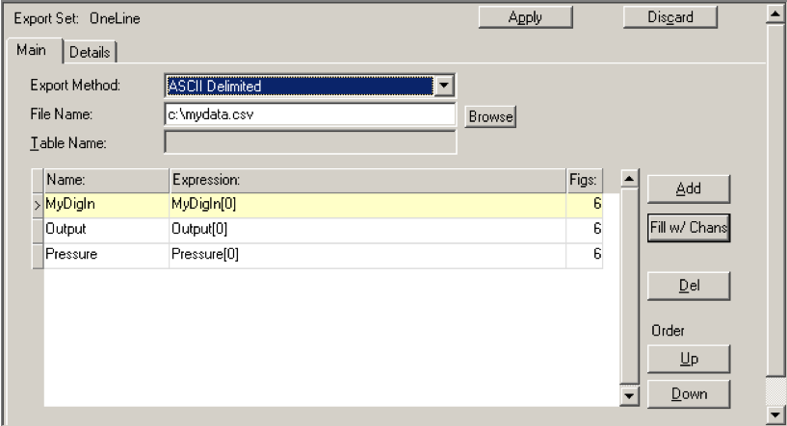Click the Apply button
This screenshot has width=787, height=426.
[525, 17]
